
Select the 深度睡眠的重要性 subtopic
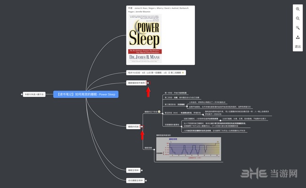point(172,125)
